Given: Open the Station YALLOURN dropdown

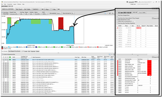Looking at the screenshot, I should [x=38, y=14].
